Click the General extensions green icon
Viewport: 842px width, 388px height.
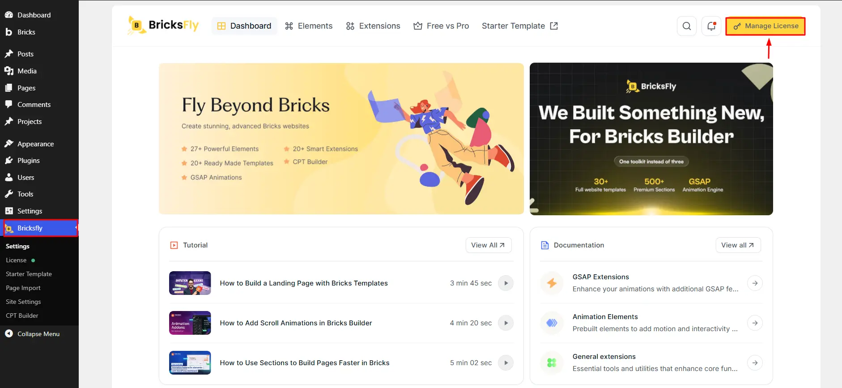click(x=552, y=363)
